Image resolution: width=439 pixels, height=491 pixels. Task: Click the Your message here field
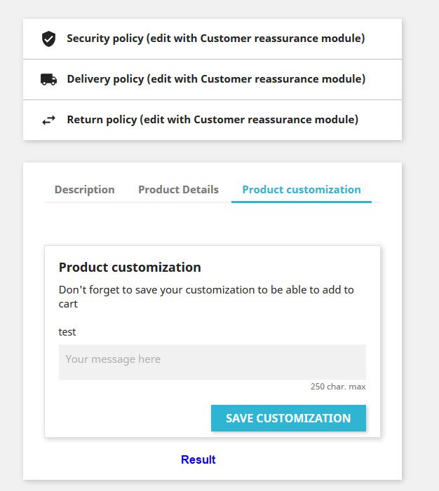pos(212,361)
